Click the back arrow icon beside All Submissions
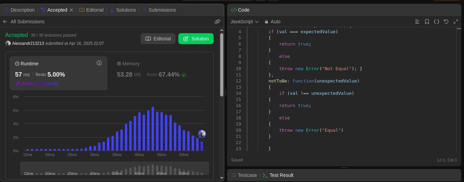 [5, 22]
